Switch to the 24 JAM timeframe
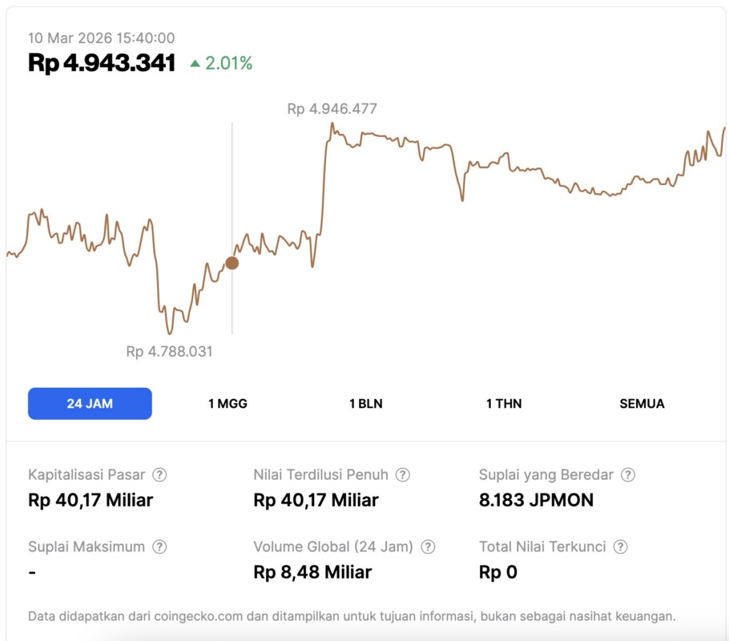 tap(90, 403)
